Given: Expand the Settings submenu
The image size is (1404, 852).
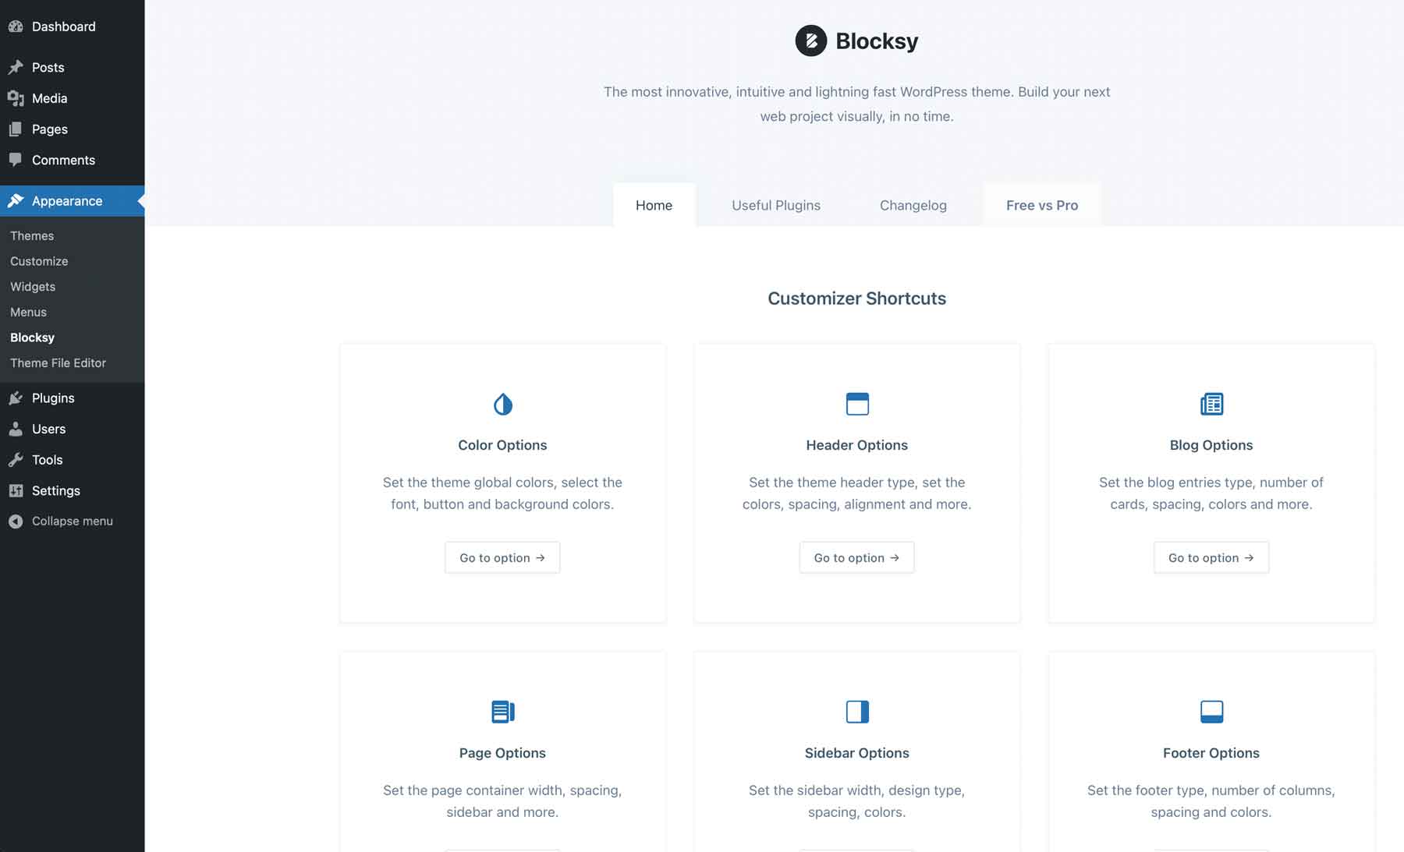Looking at the screenshot, I should [55, 490].
